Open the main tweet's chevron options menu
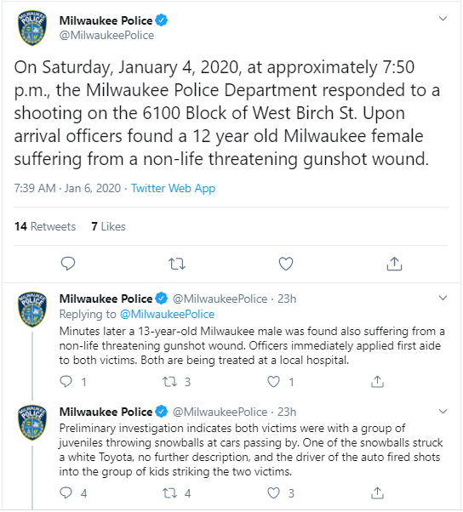 coord(443,19)
